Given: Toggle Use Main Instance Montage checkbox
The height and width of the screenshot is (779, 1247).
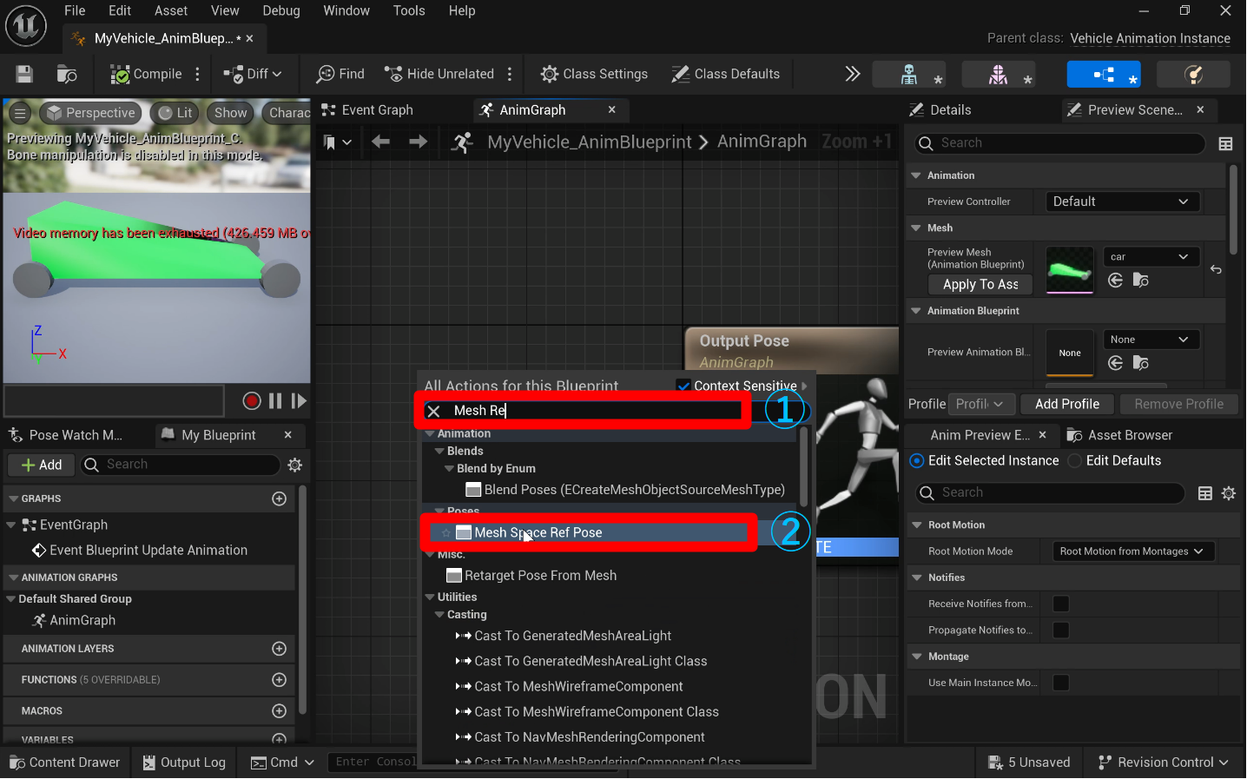Looking at the screenshot, I should click(x=1061, y=683).
